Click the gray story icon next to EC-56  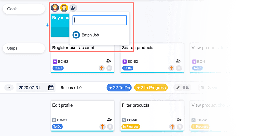click(124, 120)
